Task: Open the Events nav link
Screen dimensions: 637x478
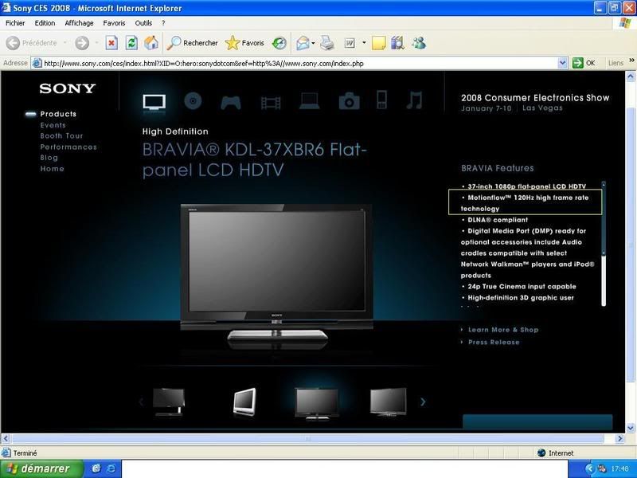Action: [x=53, y=125]
